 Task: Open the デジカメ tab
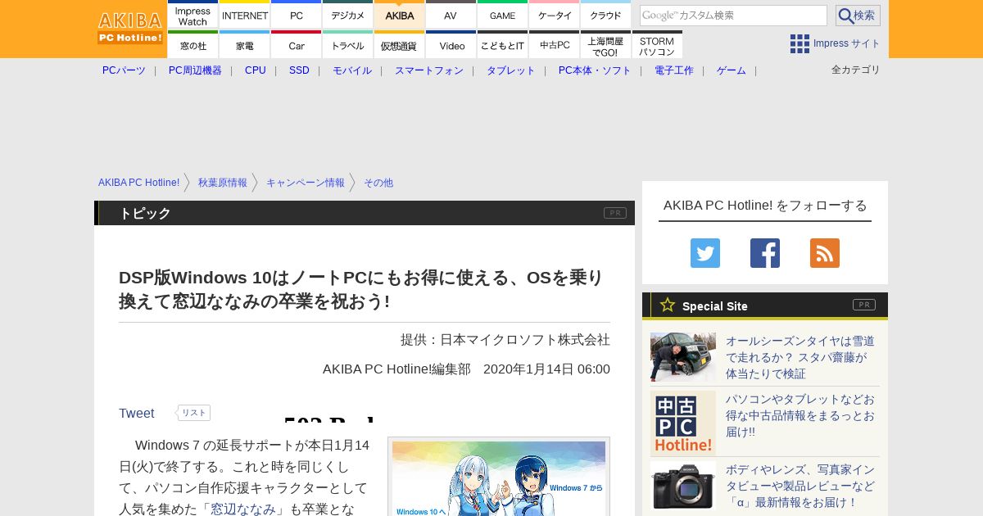348,15
